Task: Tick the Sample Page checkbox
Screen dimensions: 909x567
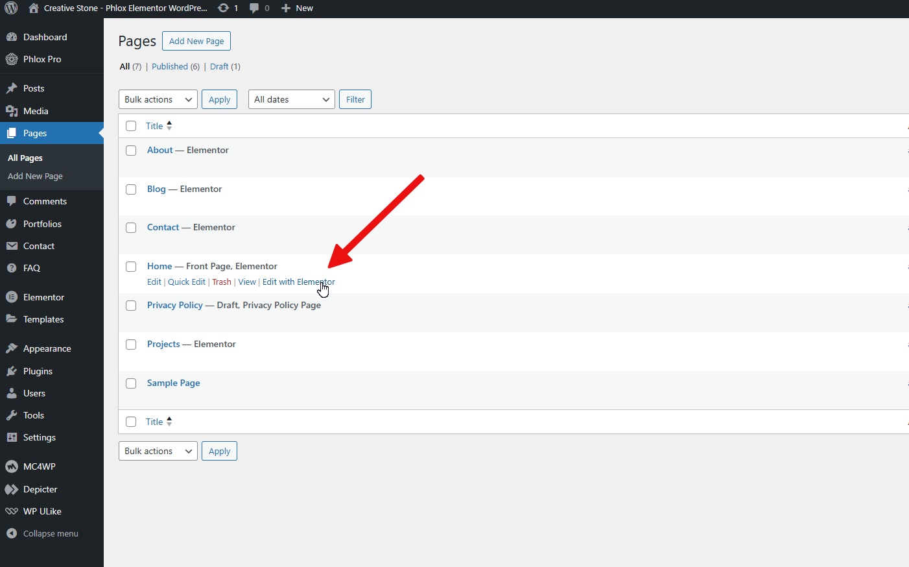Action: tap(131, 383)
